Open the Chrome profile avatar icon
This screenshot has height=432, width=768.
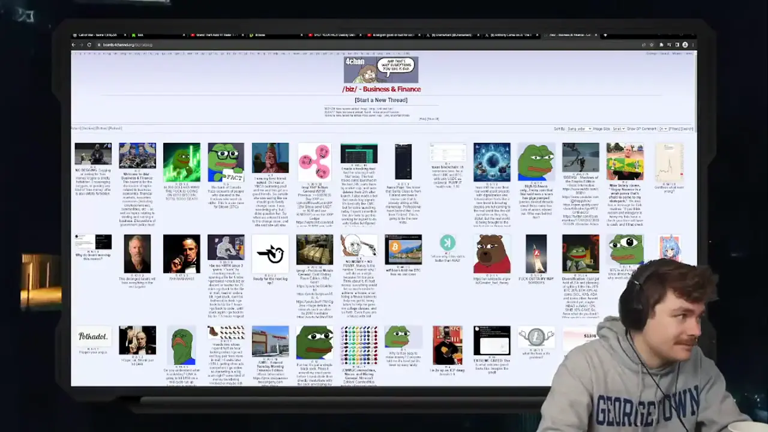click(685, 45)
